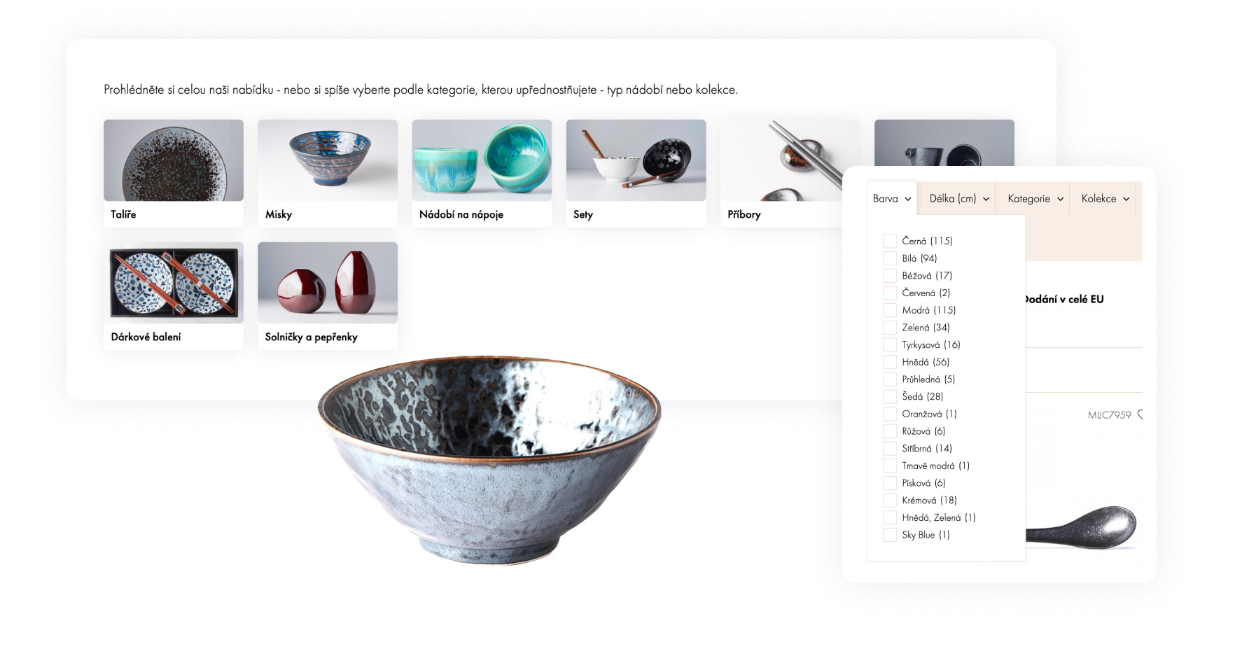Collapse the Barva filter dropdown

pos(892,199)
